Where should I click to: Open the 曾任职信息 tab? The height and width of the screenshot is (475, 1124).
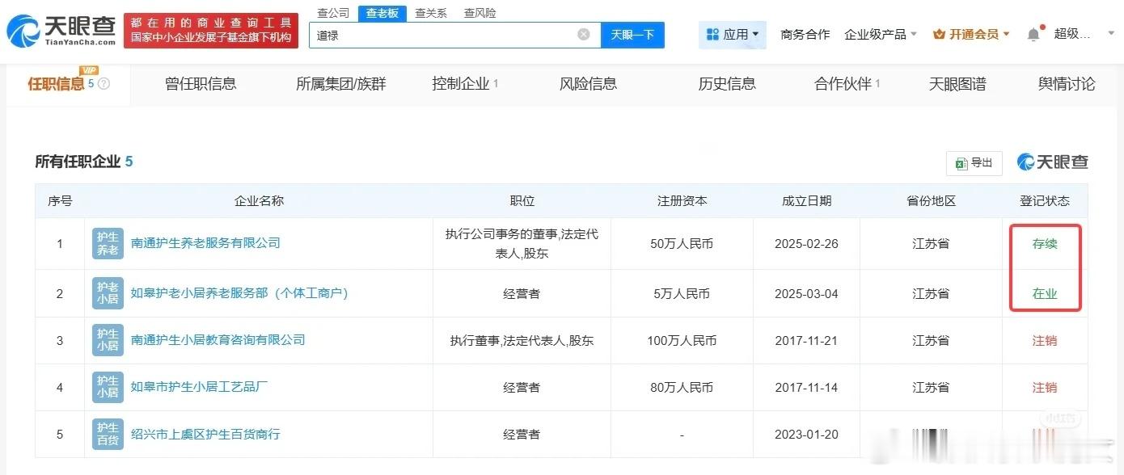click(x=201, y=83)
